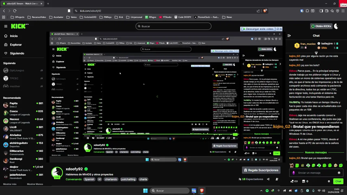
Task: Click the Spanish tag
Action: pyautogui.click(x=89, y=179)
